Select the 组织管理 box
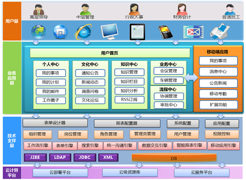 [37, 134]
